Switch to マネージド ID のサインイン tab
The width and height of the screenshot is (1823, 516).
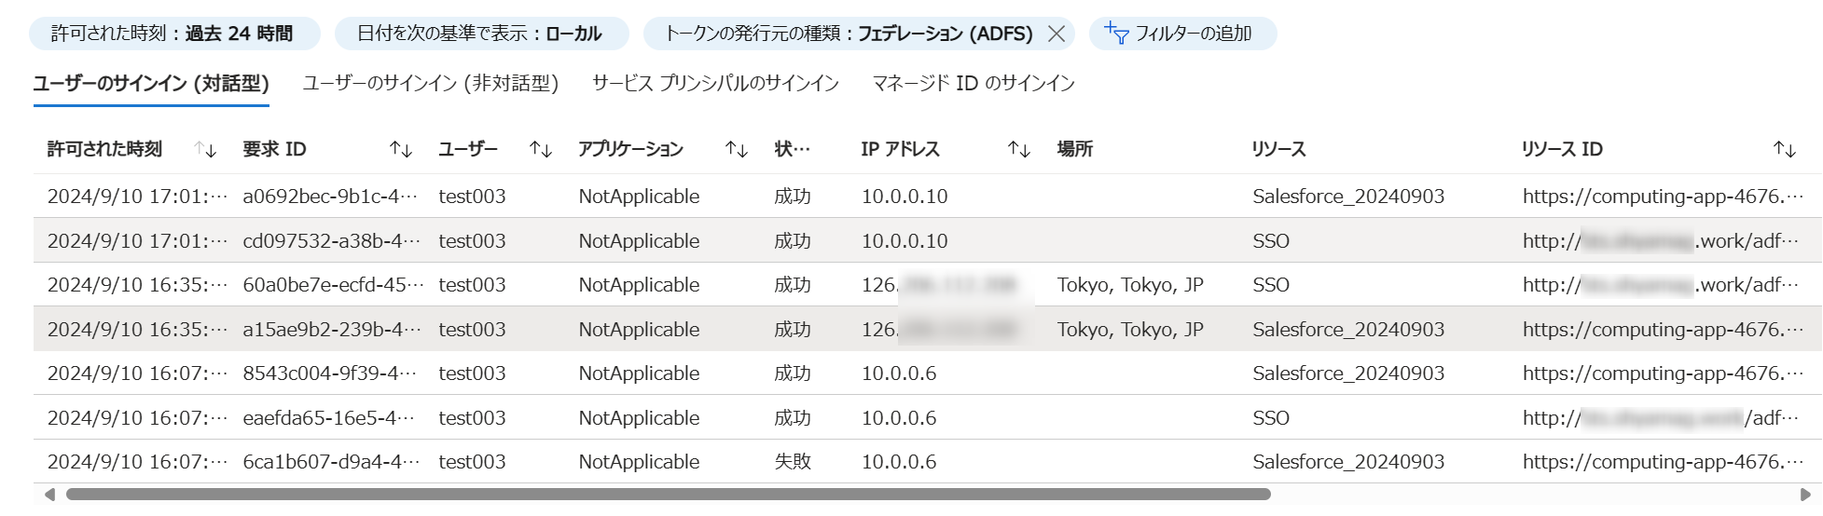coord(974,84)
